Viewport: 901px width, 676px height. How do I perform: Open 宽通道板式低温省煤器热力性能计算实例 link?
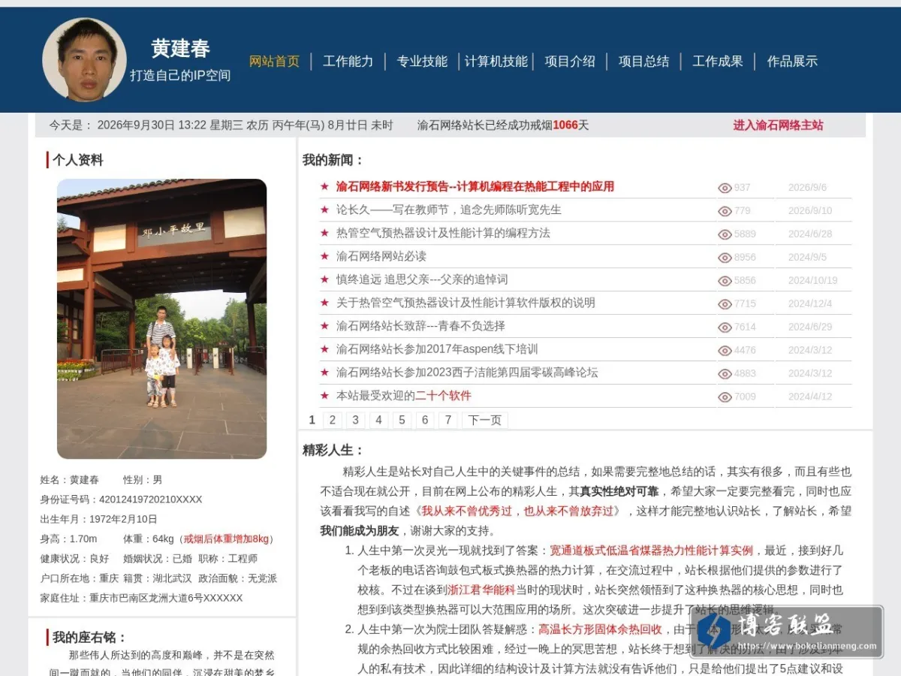click(651, 551)
